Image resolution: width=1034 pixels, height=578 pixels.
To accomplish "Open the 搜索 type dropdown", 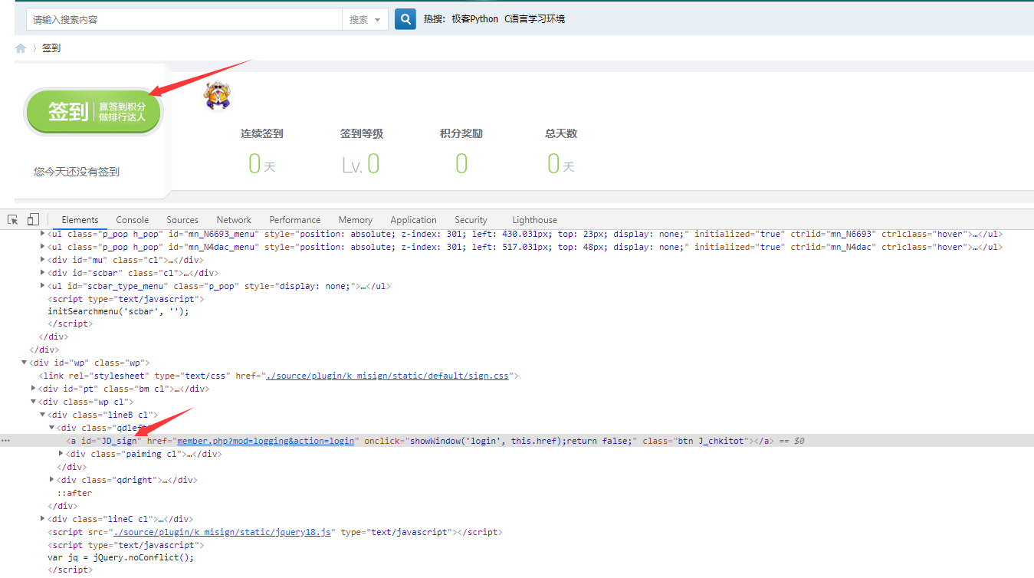I will pos(365,19).
